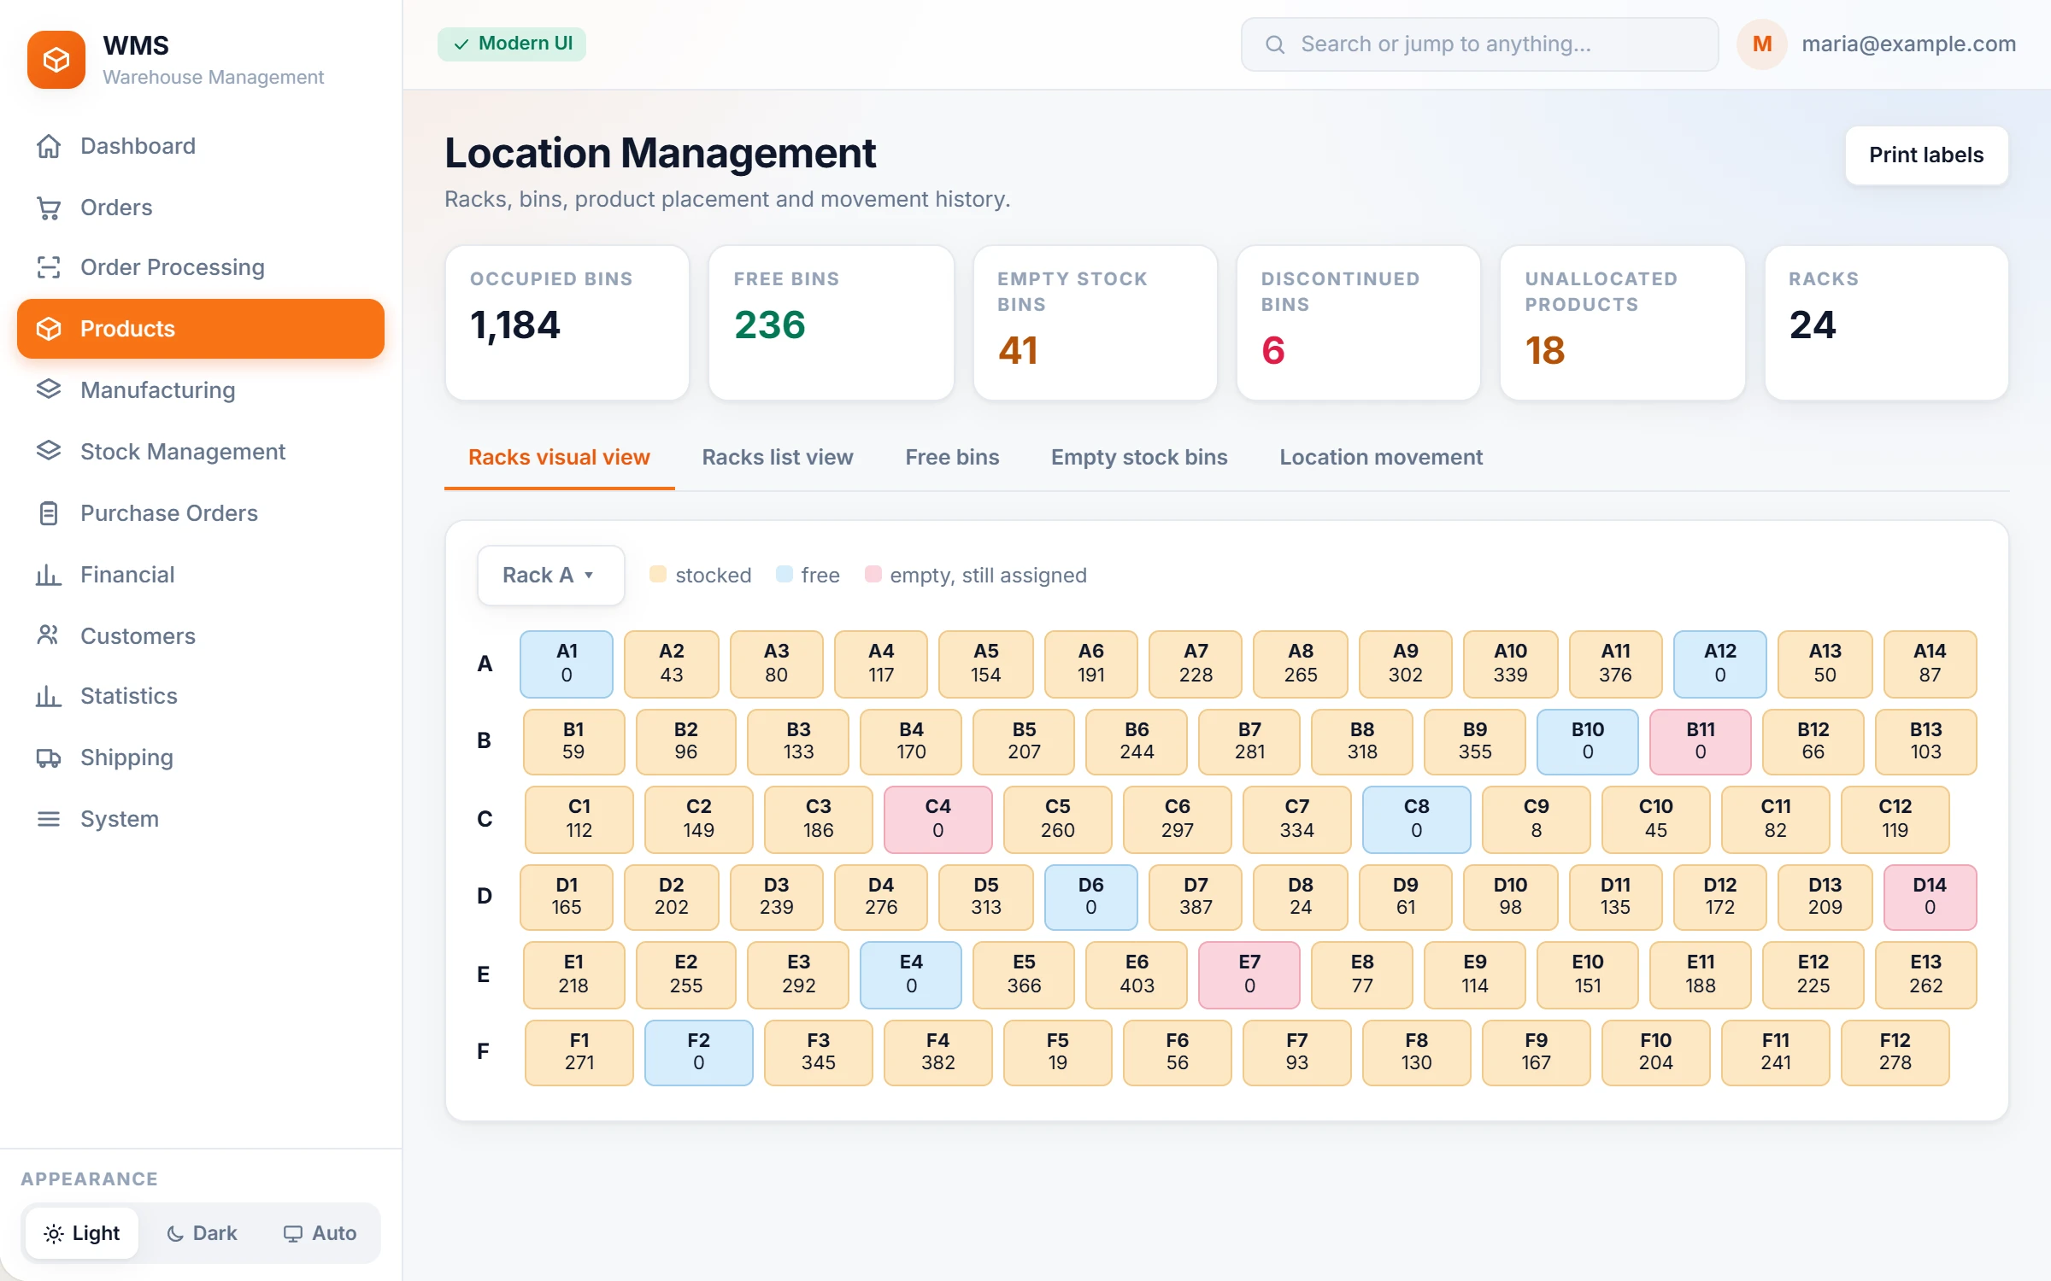Click the Purchase Orders clipboard icon
This screenshot has height=1281, width=2051.
[49, 513]
